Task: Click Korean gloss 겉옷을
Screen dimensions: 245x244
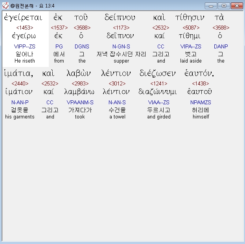Action: 20,110
